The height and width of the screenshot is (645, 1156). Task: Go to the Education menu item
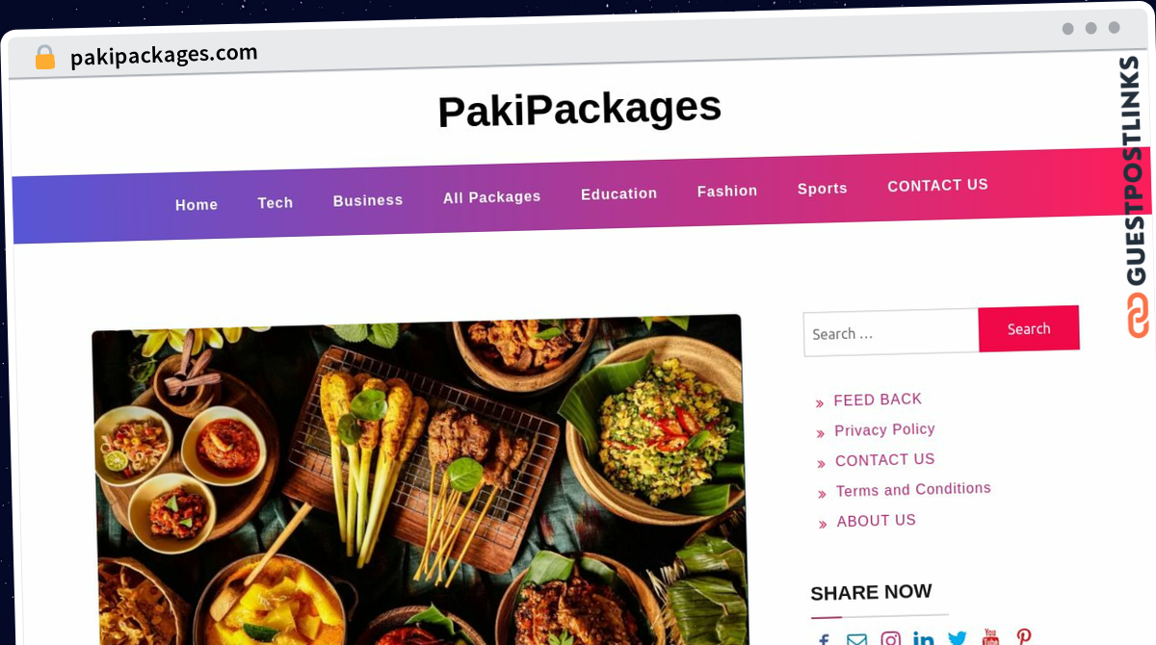[618, 193]
